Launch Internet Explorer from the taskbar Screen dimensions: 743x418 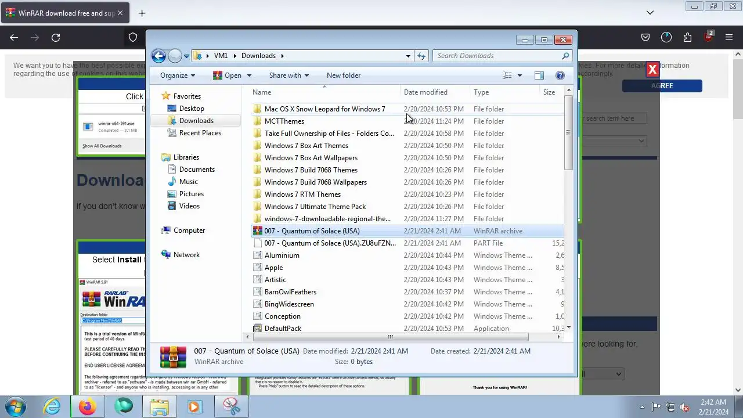(52, 406)
